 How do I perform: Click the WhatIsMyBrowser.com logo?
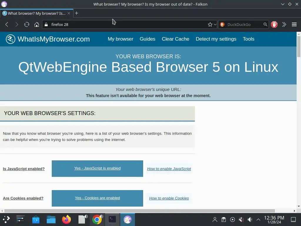click(48, 39)
